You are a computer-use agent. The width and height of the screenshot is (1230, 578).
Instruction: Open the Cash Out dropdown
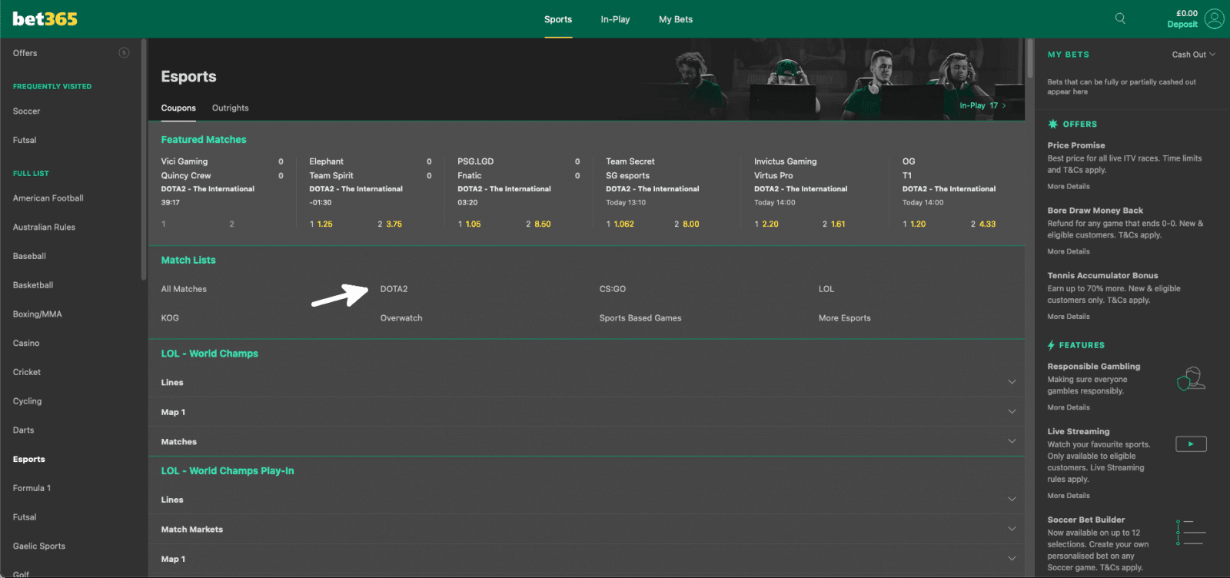(1193, 55)
